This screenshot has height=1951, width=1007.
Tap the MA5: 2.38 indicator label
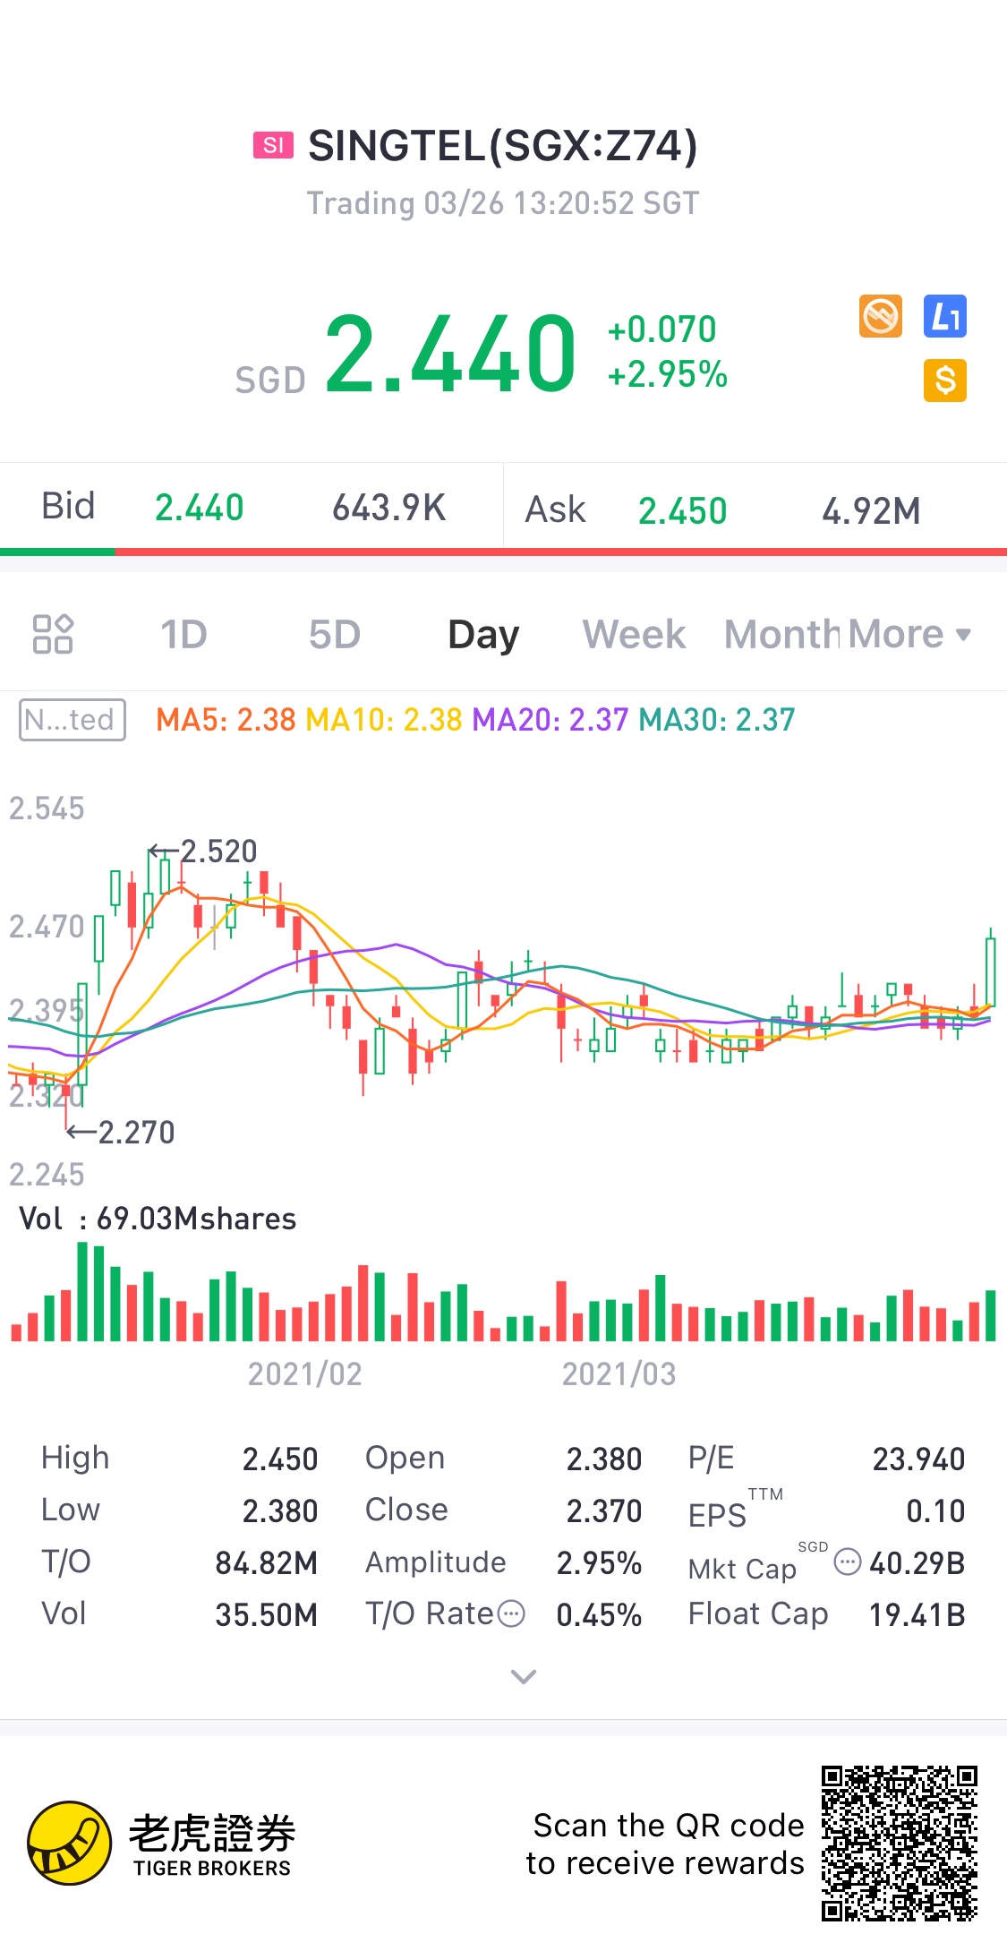(226, 720)
